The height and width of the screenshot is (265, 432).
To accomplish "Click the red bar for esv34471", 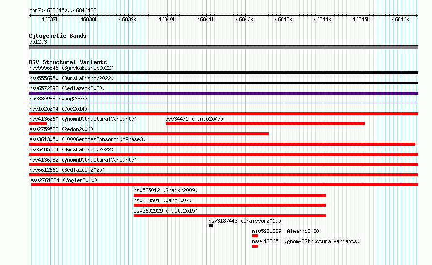I will [265, 124].
